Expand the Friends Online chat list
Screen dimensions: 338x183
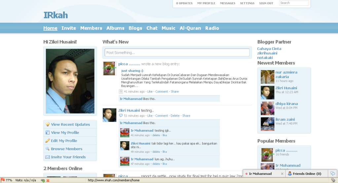click(304, 174)
